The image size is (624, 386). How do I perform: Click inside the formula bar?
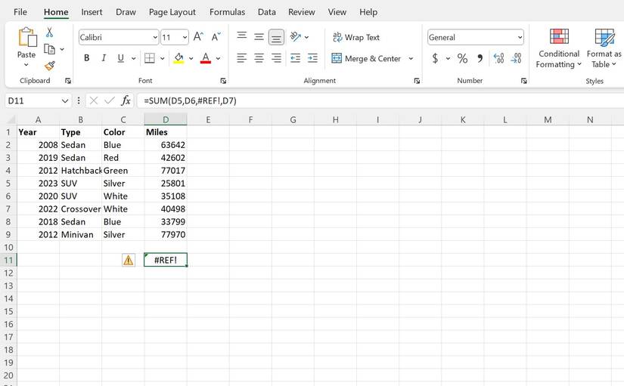point(380,100)
